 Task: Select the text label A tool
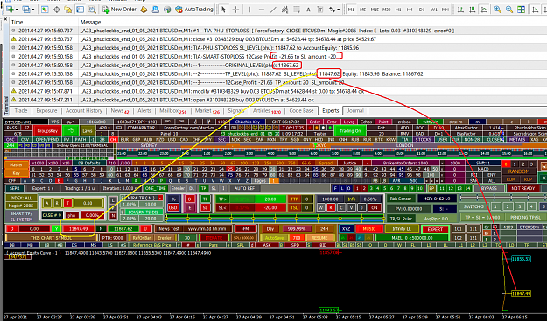click(308, 10)
